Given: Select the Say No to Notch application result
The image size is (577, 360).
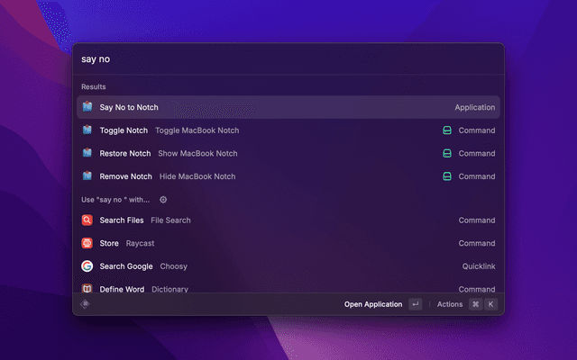Looking at the screenshot, I should [288, 107].
